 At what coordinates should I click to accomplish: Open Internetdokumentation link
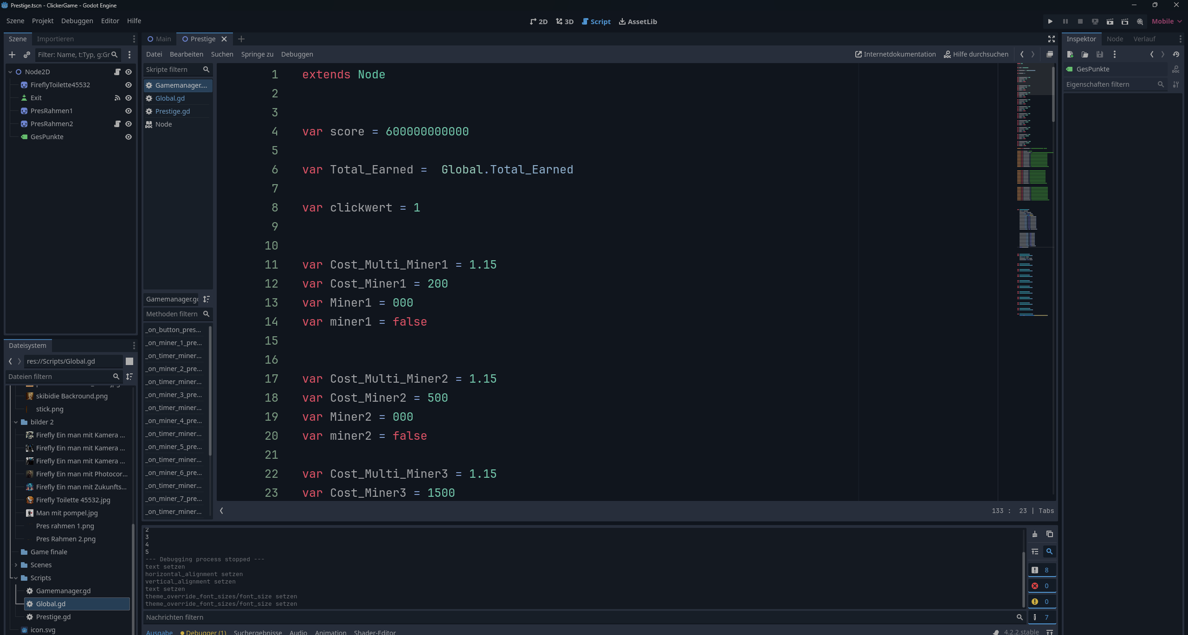(896, 54)
